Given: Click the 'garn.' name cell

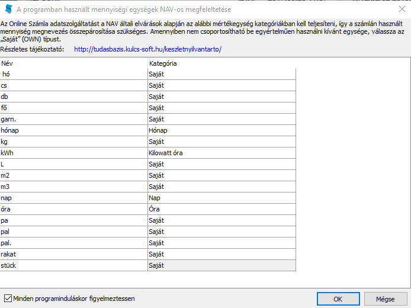Looking at the screenshot, I should (x=73, y=119).
